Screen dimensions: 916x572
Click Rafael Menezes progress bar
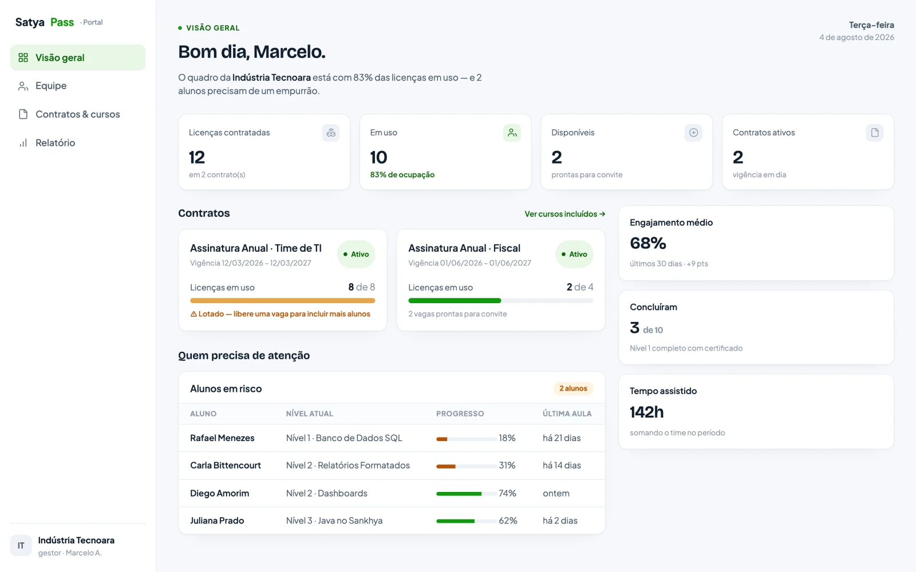click(x=466, y=439)
